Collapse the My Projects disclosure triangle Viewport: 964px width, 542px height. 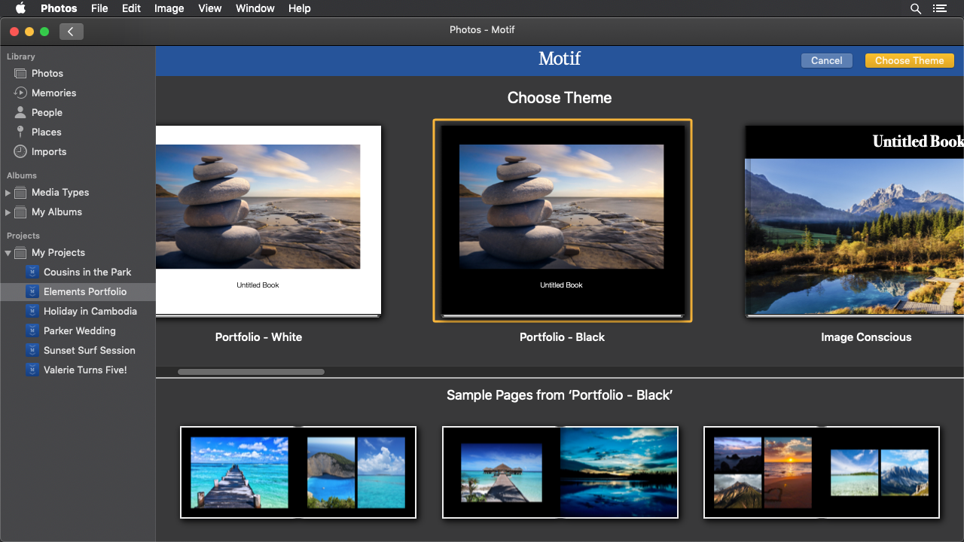[x=8, y=253]
